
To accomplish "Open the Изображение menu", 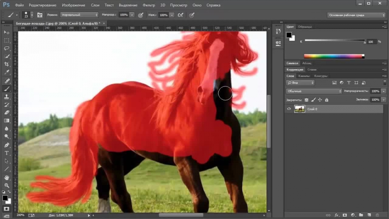I will coord(73,5).
